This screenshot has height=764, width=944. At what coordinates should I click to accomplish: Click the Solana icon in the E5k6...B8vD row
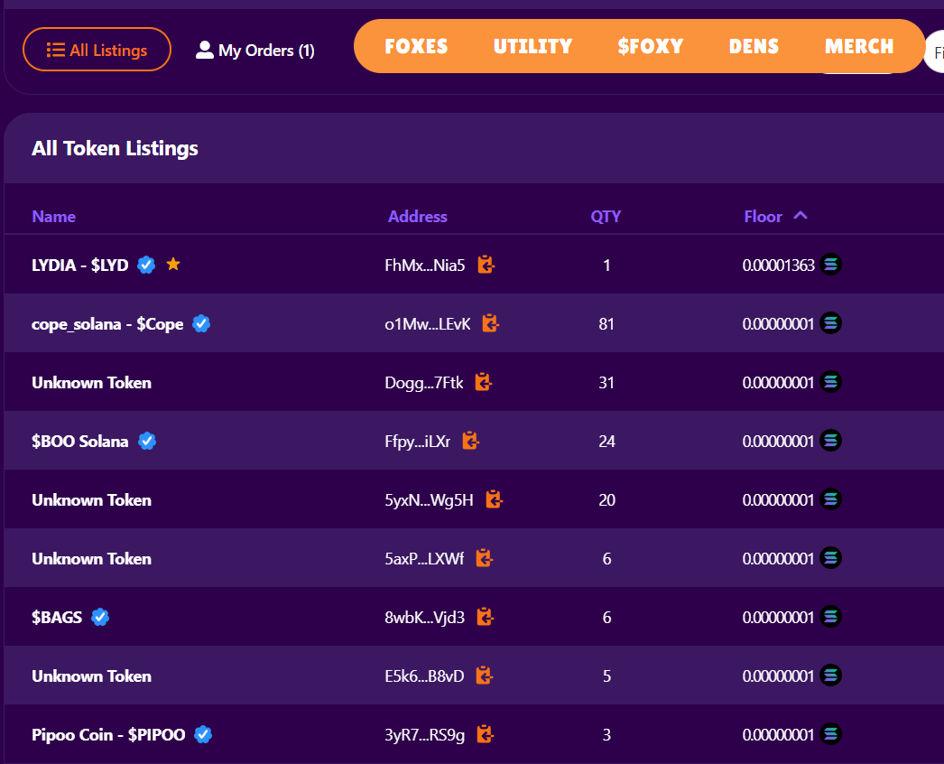[831, 676]
